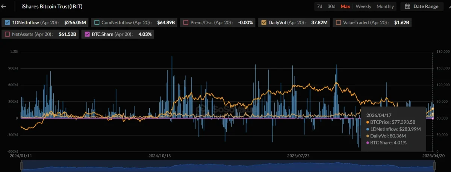Viewport: 451px width, 172px height.
Task: Click the timeline overview bar below chart
Action: point(227,165)
